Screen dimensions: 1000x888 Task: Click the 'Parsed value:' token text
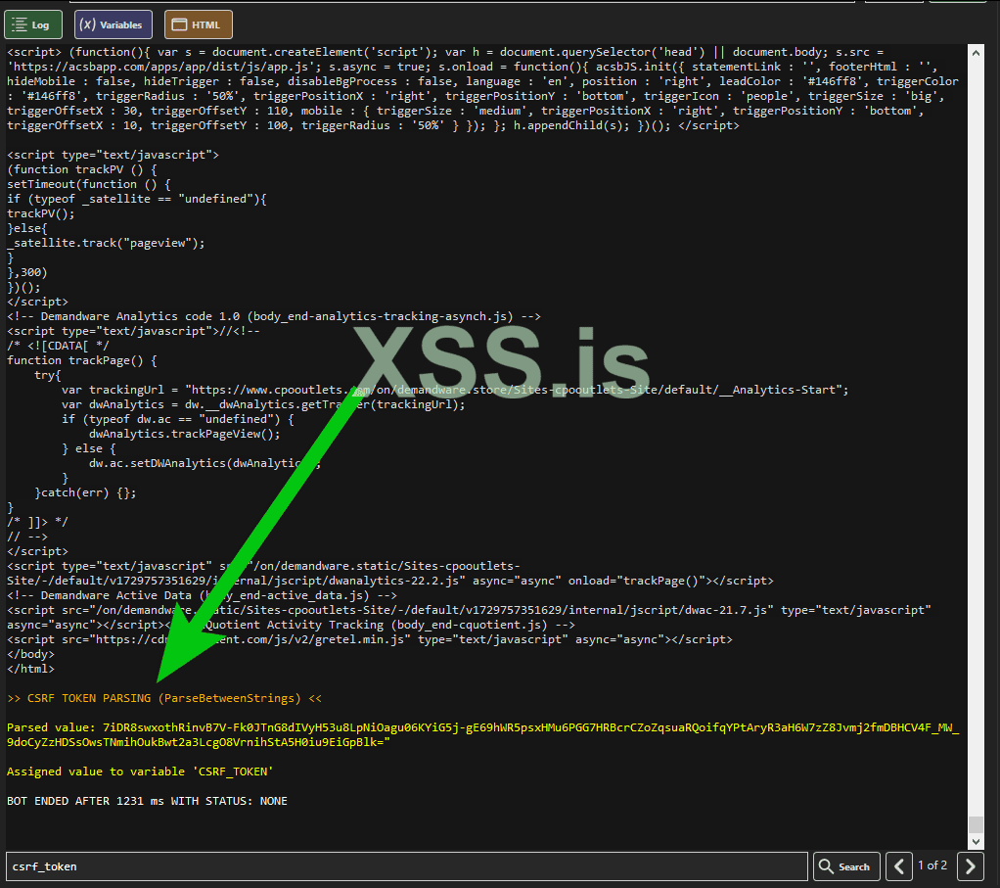click(482, 735)
